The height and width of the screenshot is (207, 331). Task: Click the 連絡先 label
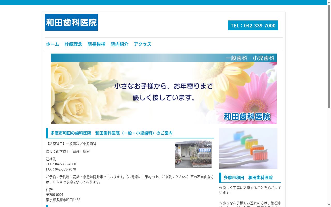pyautogui.click(x=51, y=159)
